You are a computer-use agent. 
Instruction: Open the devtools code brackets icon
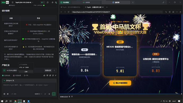coord(177,12)
